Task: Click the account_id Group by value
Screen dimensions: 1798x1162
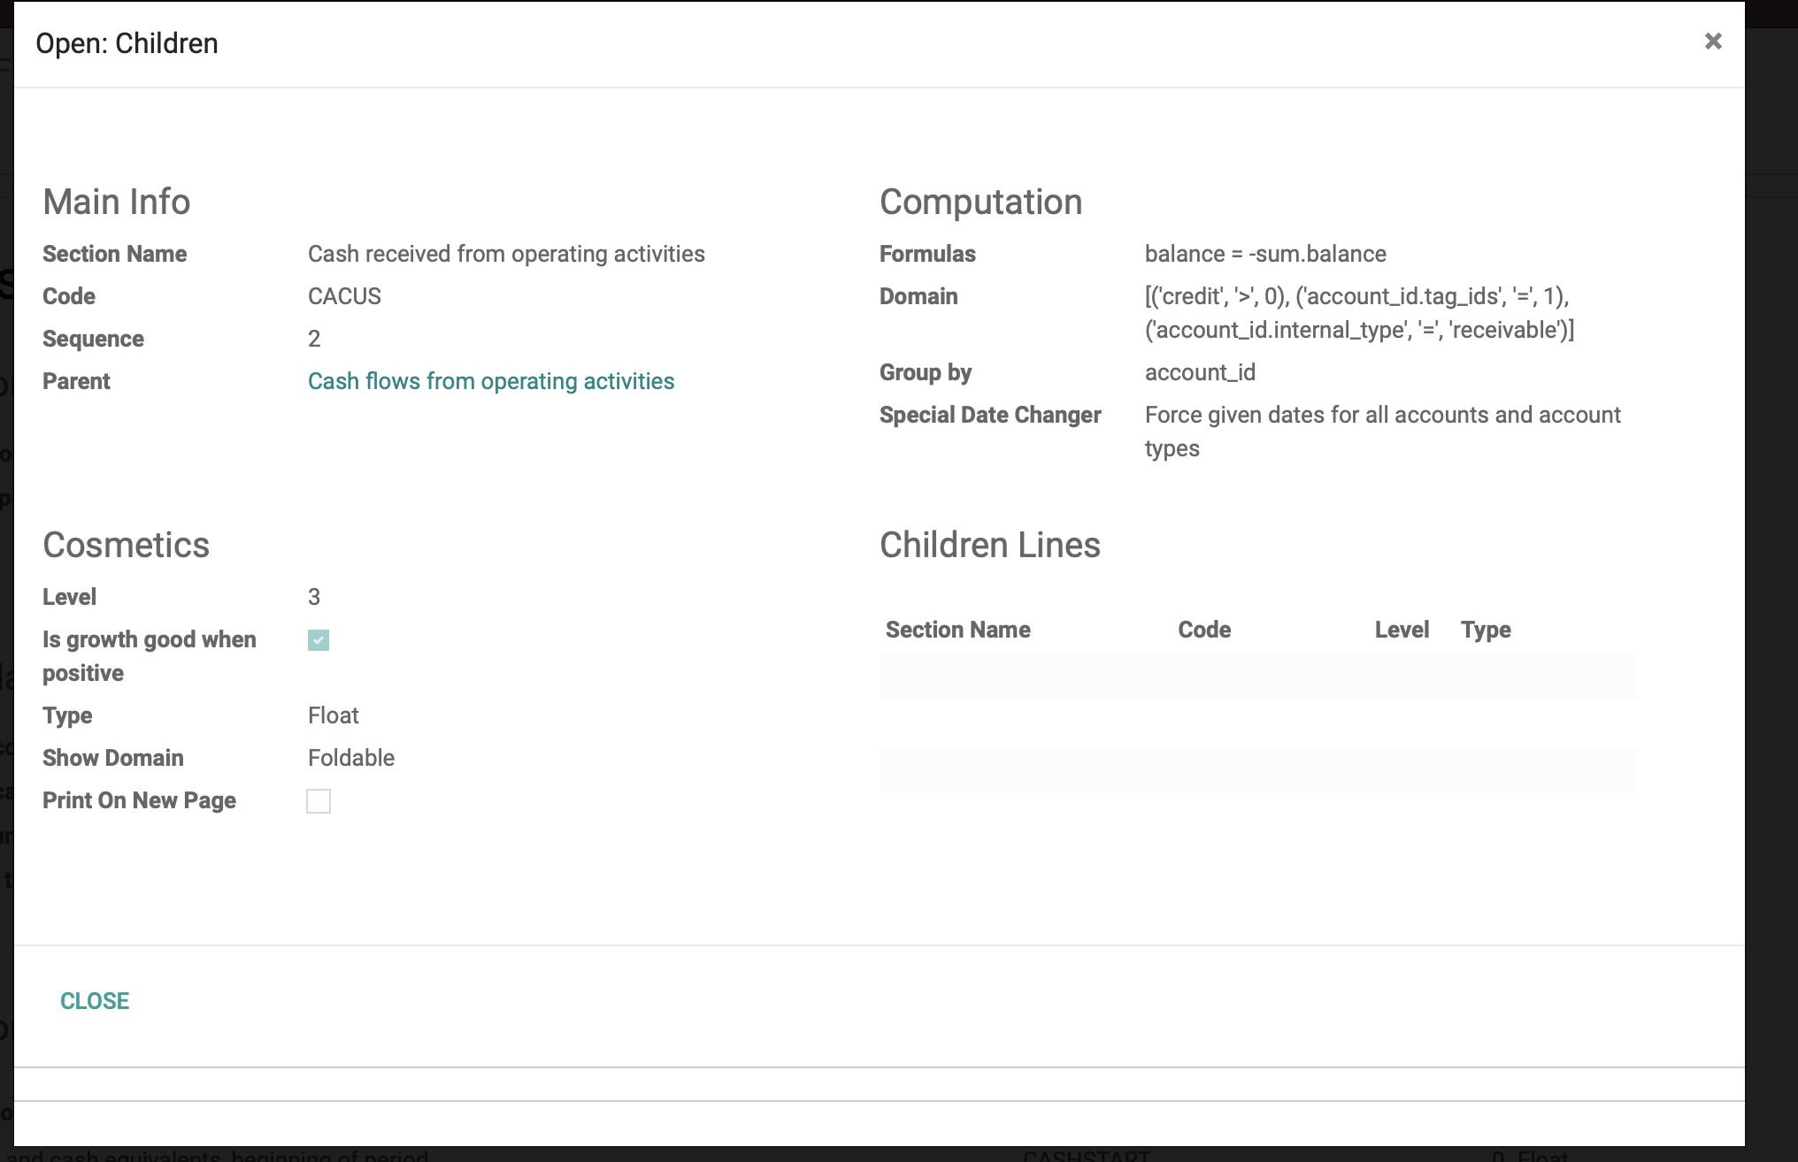Action: click(1201, 372)
